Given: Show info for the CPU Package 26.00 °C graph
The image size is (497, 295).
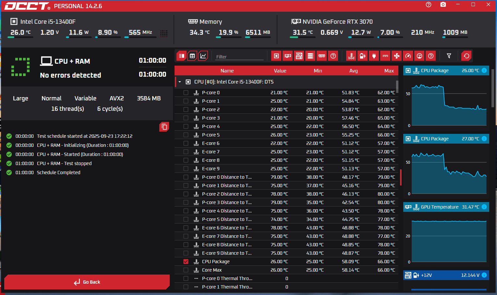Looking at the screenshot, I should (484, 71).
